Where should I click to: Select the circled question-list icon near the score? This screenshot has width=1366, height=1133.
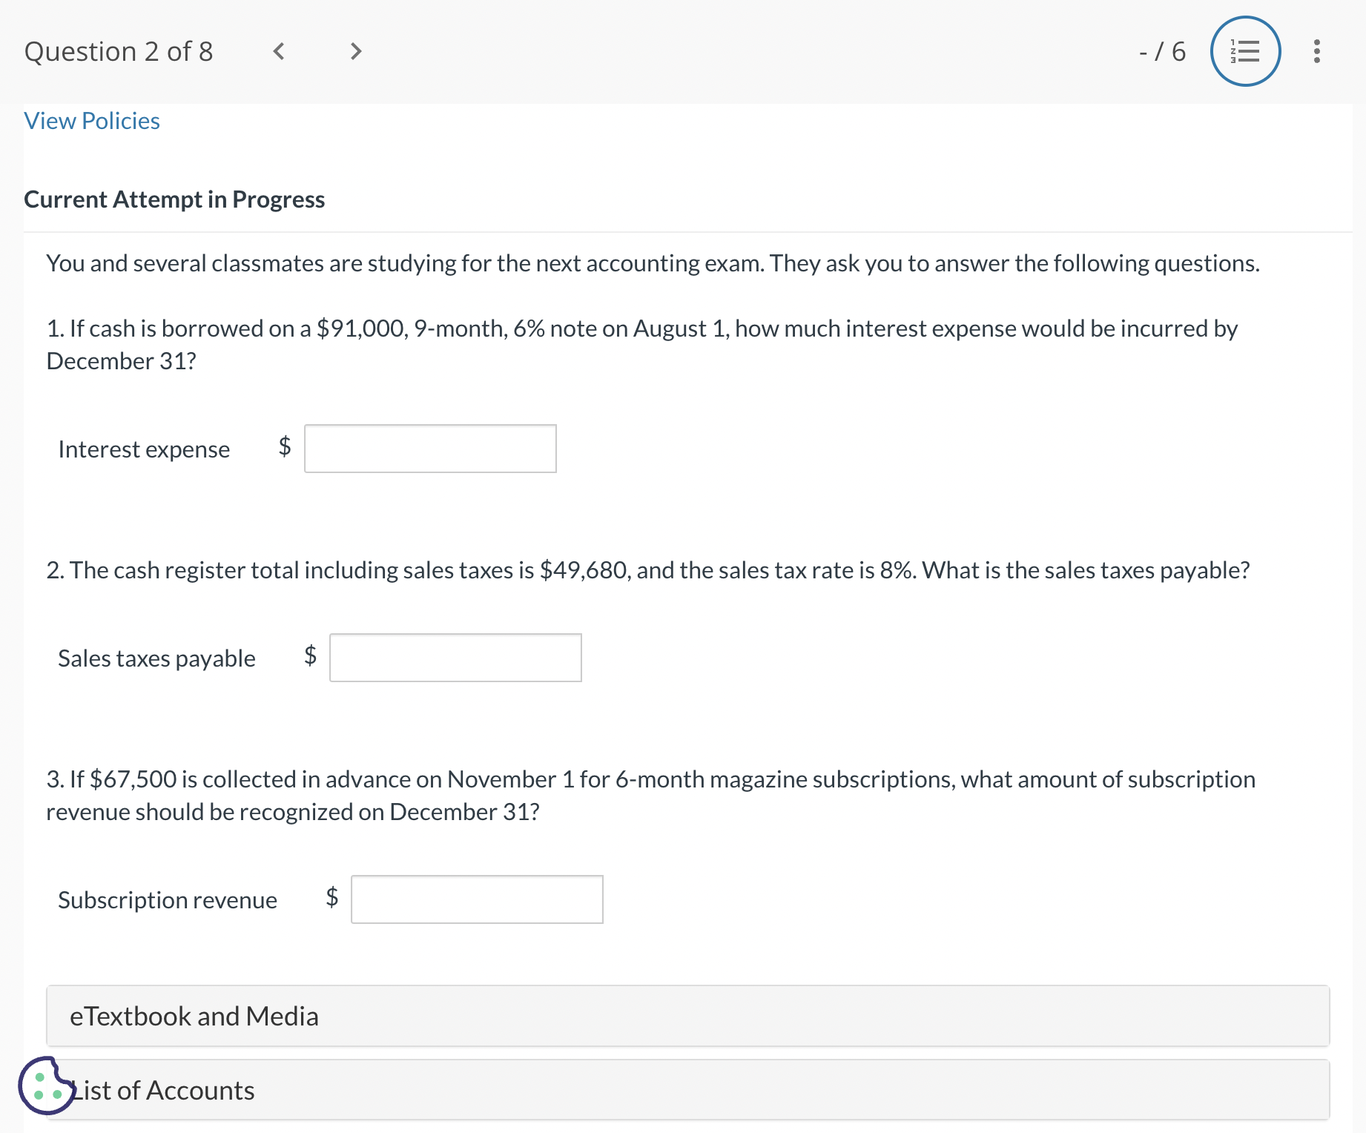tap(1245, 51)
